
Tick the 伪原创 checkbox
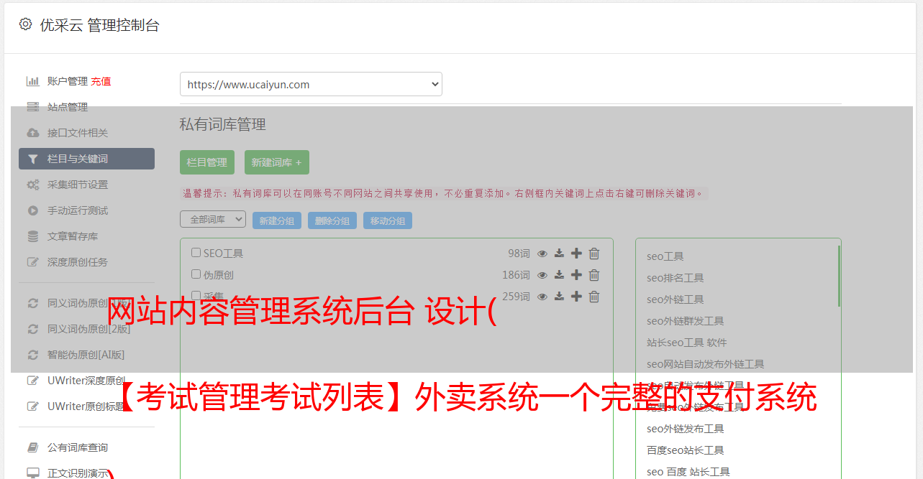coord(196,274)
